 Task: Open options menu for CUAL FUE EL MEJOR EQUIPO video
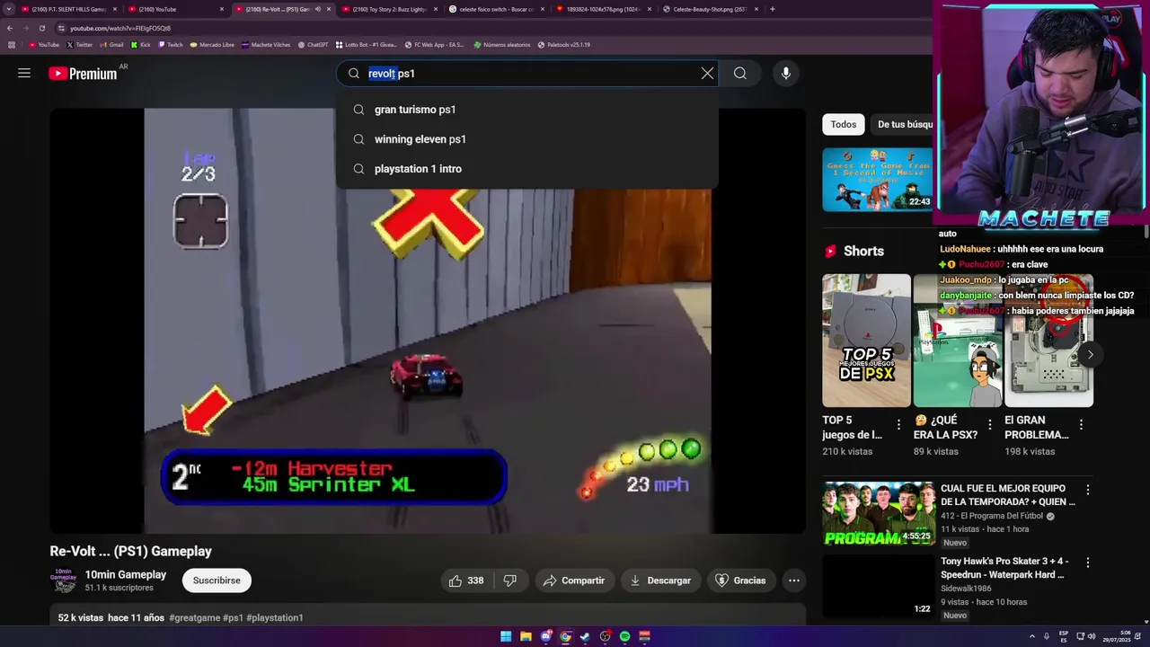(x=1088, y=491)
